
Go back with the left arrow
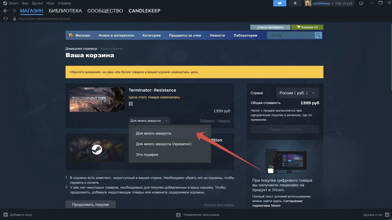pos(5,11)
